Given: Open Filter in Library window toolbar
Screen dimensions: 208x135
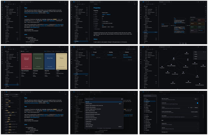Looking at the screenshot, I should (x=53, y=51).
